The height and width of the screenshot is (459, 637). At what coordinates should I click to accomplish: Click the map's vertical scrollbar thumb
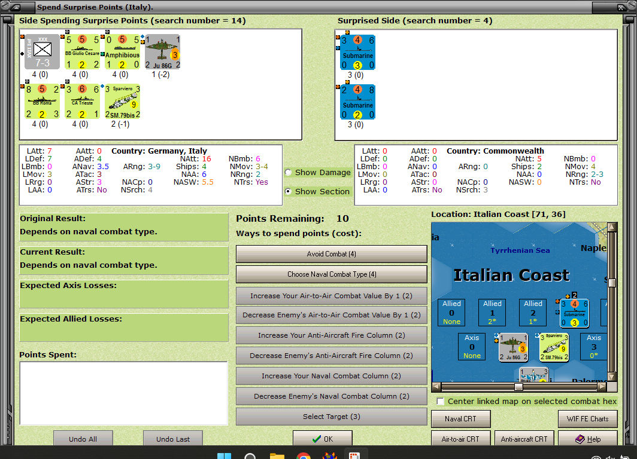point(612,283)
